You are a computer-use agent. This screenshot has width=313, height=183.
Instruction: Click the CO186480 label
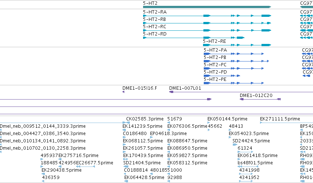pos(135,134)
